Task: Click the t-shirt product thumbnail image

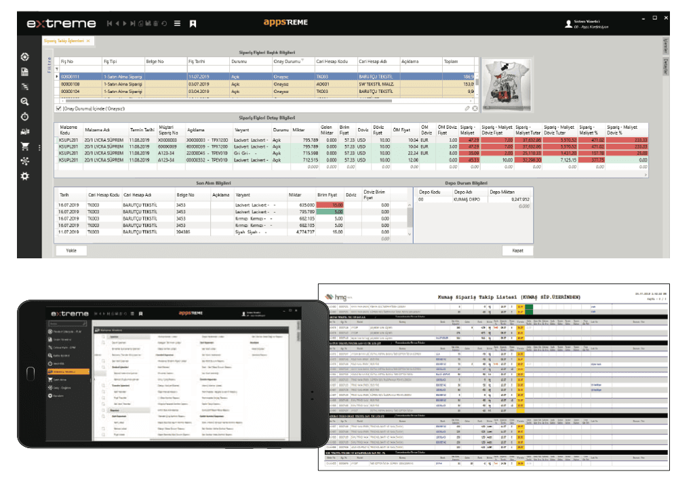Action: [507, 85]
